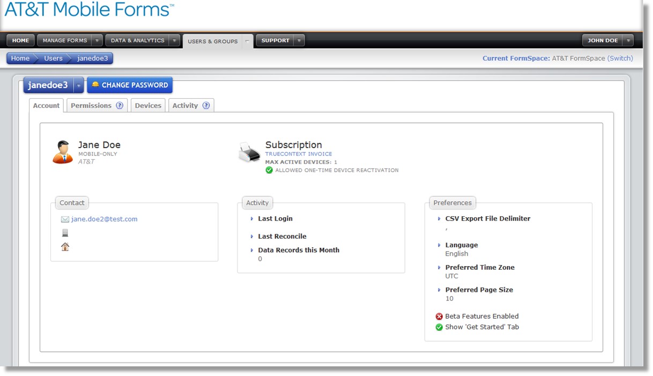Click the Current FormSpace label
653x376 pixels.
point(516,58)
